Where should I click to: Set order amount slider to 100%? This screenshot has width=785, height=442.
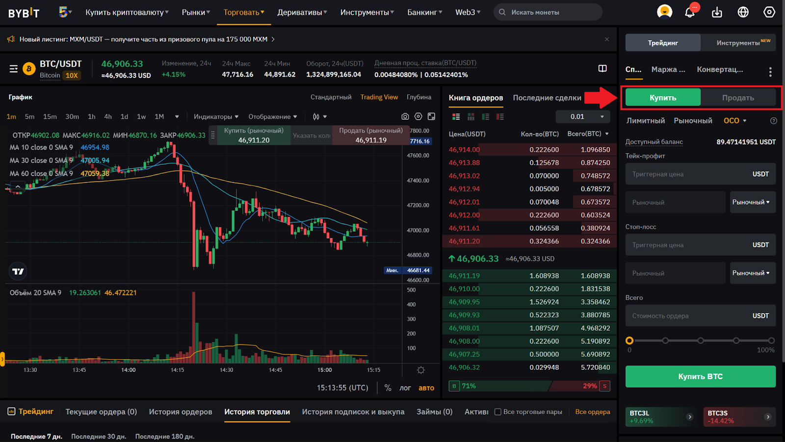pos(771,340)
